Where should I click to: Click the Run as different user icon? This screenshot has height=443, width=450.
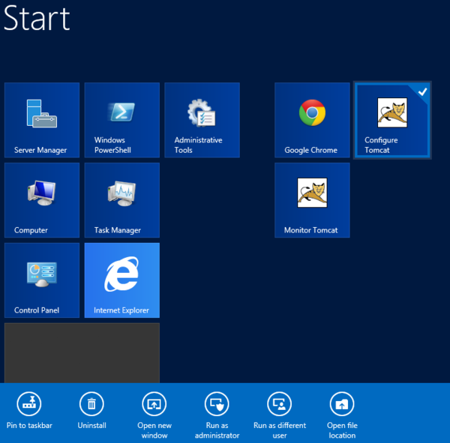pyautogui.click(x=280, y=404)
